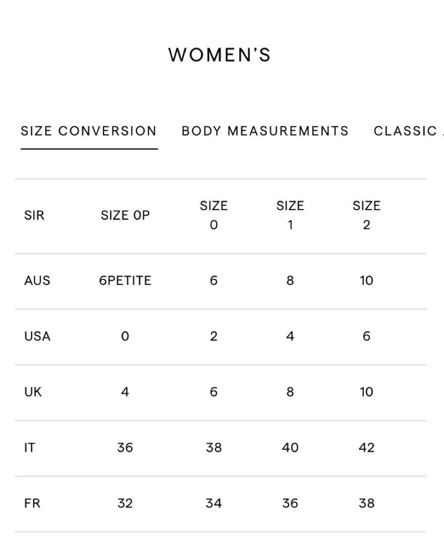Click the USA size 0 cell
Image resolution: width=444 pixels, height=553 pixels.
coord(125,336)
